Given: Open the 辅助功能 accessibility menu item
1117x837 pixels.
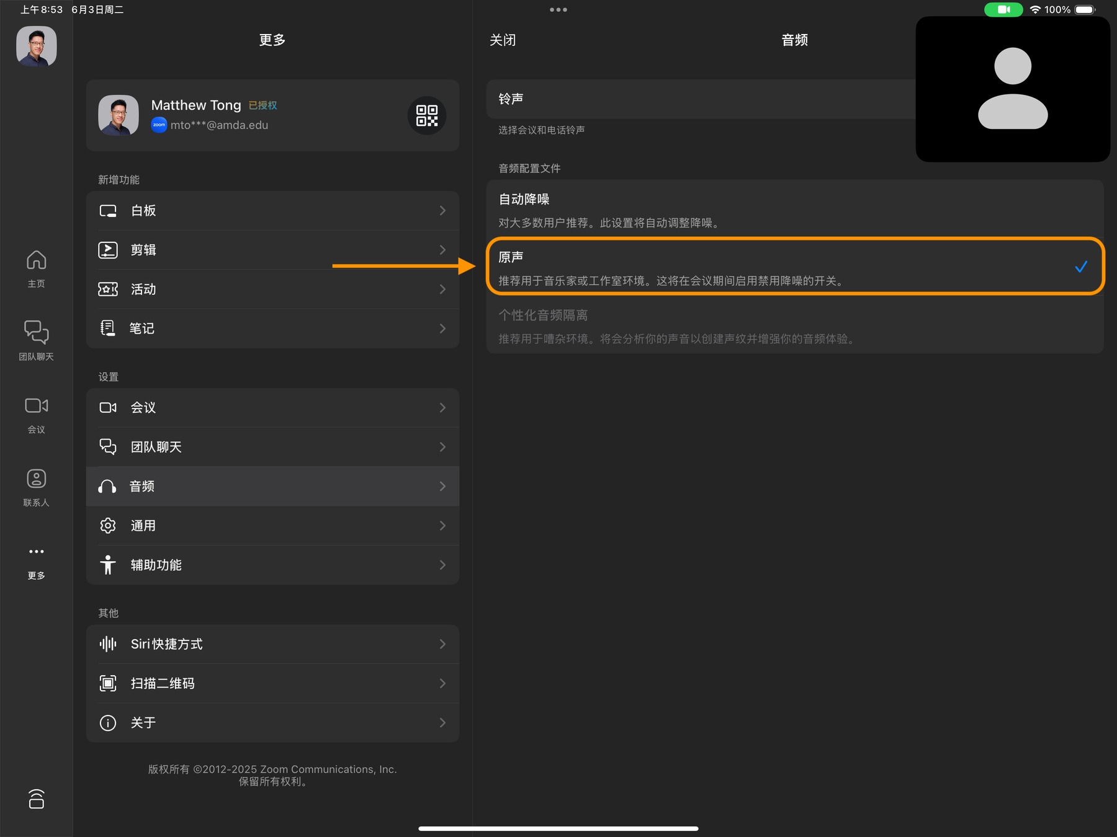Looking at the screenshot, I should coord(272,565).
